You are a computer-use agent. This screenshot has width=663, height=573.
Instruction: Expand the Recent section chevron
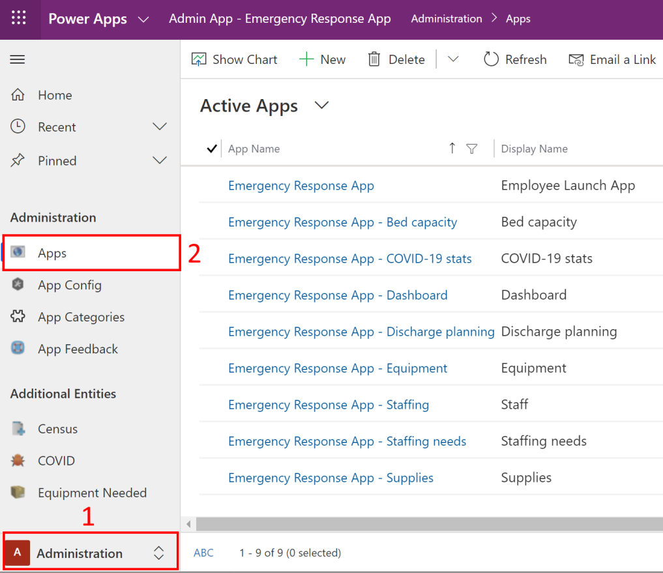click(160, 126)
